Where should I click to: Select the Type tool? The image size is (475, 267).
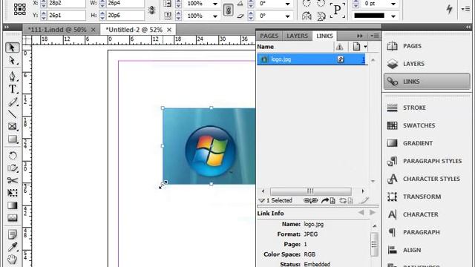pos(12,89)
